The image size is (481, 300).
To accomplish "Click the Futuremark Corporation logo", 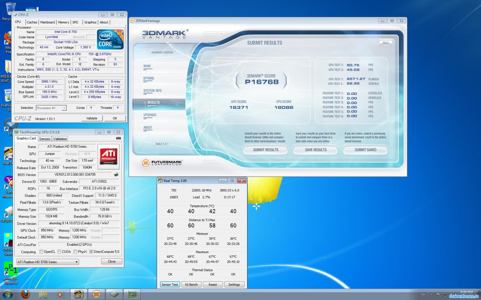I will 162,163.
